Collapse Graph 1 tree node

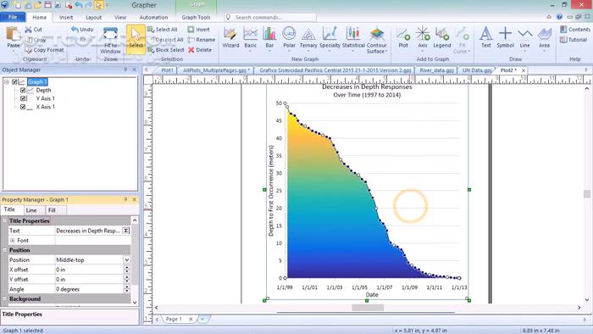pos(7,82)
